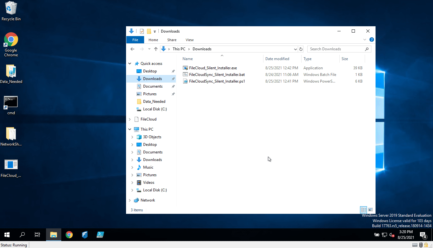Switch to large icons view
433x248 pixels.
point(370,210)
